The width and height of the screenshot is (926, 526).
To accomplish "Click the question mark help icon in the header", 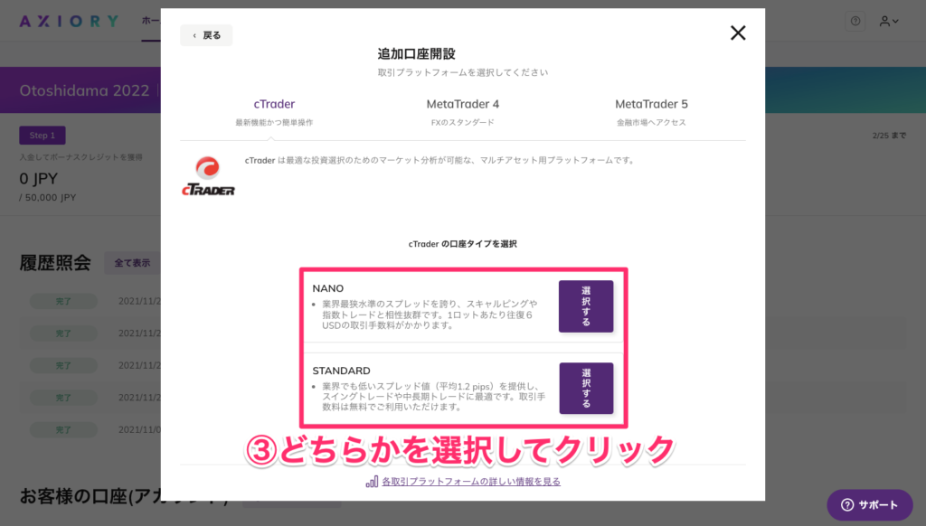I will point(855,22).
